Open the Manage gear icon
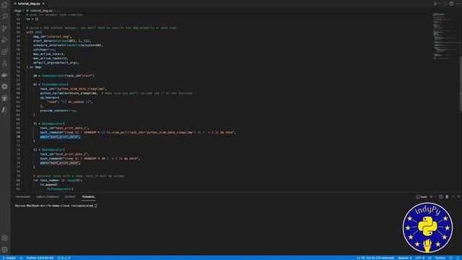The width and height of the screenshot is (462, 260). pyautogui.click(x=4, y=249)
